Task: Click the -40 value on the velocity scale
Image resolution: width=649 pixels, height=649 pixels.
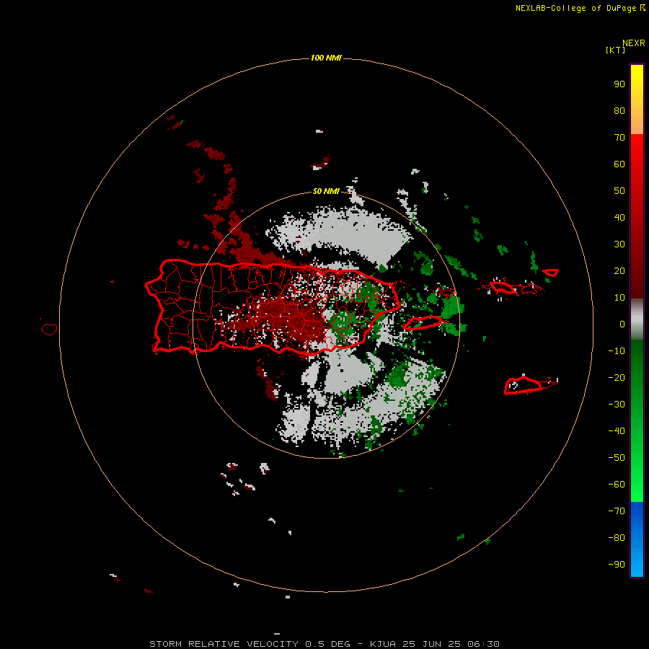Action: [617, 431]
